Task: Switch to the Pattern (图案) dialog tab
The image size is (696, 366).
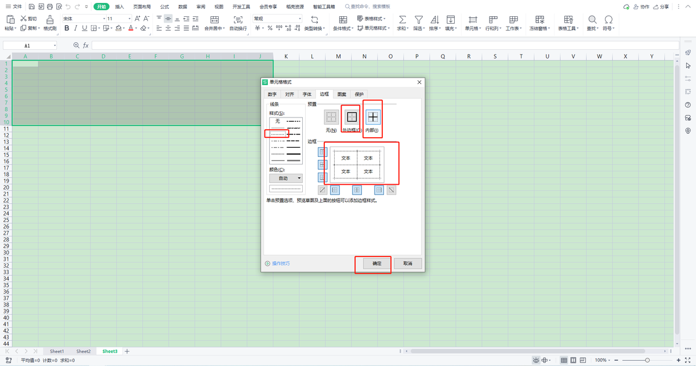Action: pos(342,94)
